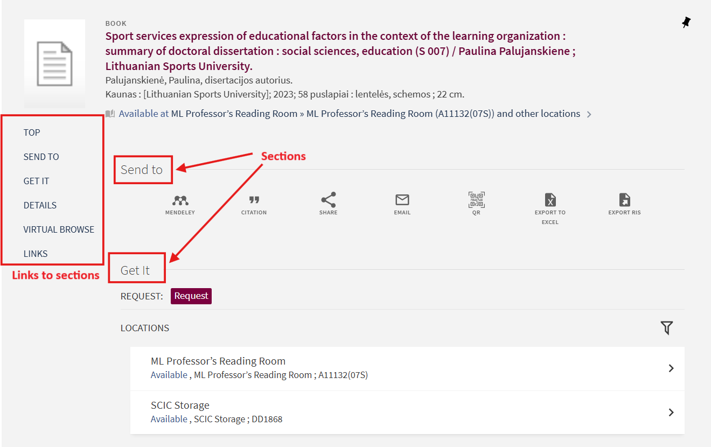Click the Export RIS icon
Image resolution: width=711 pixels, height=447 pixels.
tap(624, 200)
